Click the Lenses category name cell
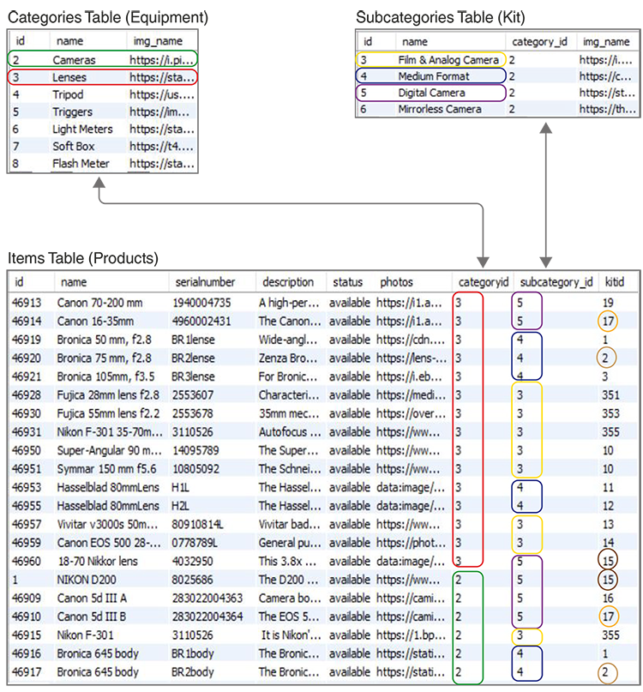Image resolution: width=643 pixels, height=692 pixels. (x=69, y=77)
